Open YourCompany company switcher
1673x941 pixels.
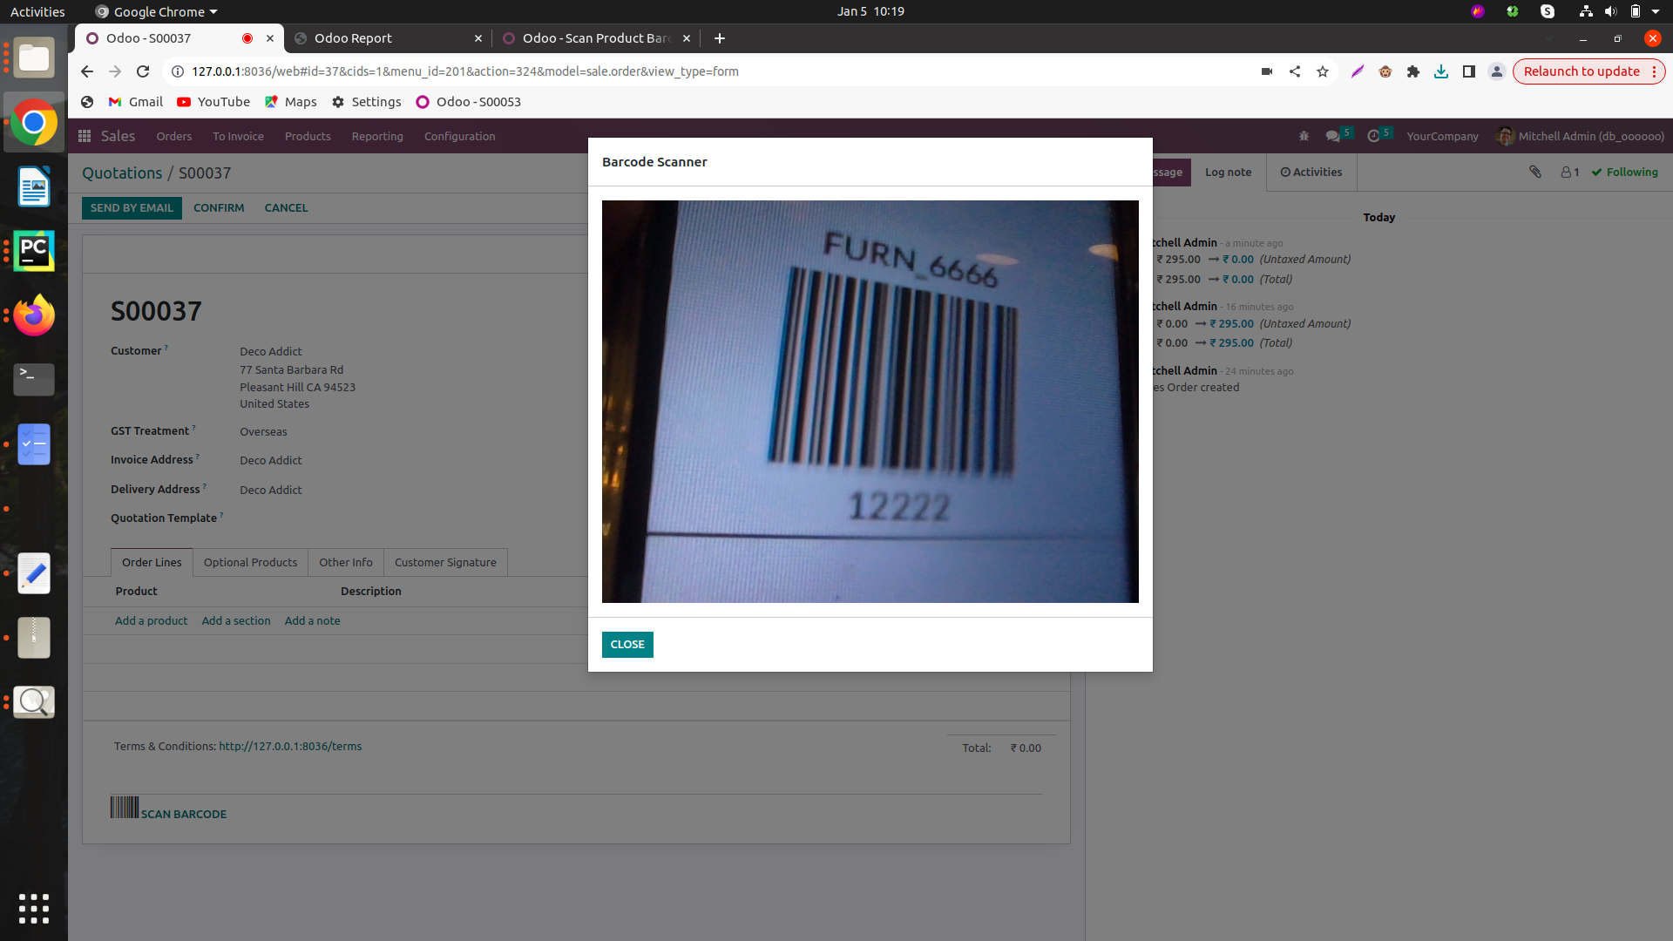(x=1442, y=137)
